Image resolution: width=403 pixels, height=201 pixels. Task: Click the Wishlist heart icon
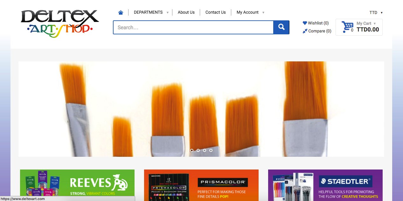(x=305, y=23)
